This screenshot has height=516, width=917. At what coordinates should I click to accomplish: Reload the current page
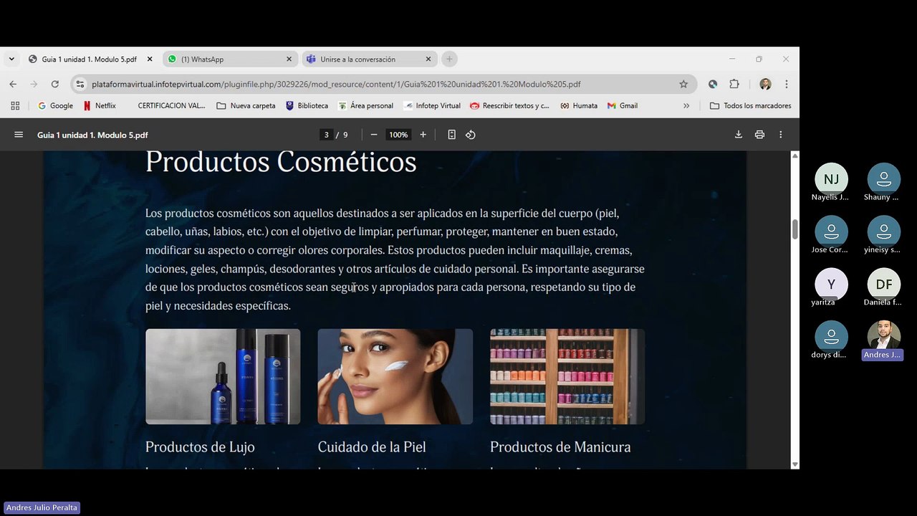55,84
